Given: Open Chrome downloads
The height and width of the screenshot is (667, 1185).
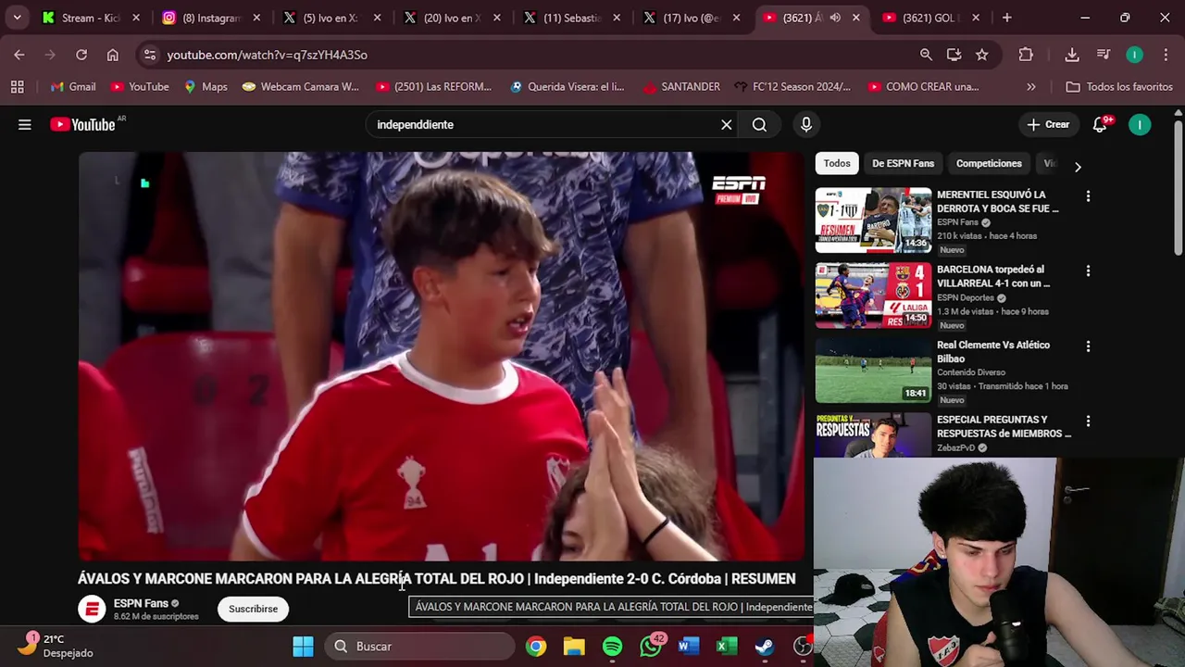Looking at the screenshot, I should point(1072,55).
